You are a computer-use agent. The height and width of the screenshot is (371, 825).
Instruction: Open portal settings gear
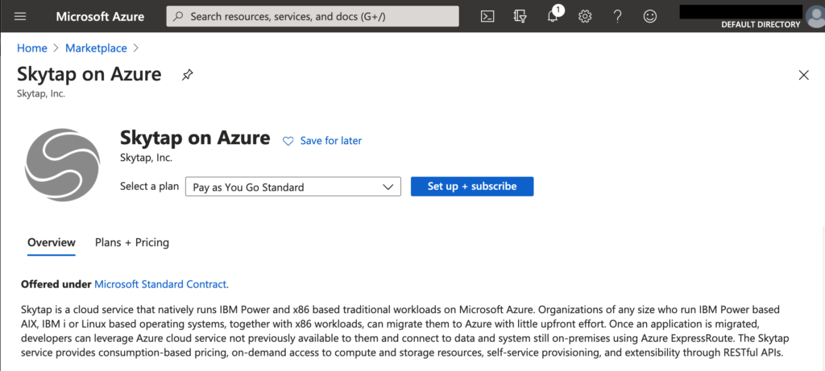coord(585,16)
